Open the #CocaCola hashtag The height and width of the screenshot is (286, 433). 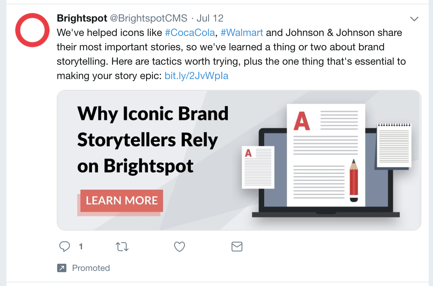pos(190,33)
